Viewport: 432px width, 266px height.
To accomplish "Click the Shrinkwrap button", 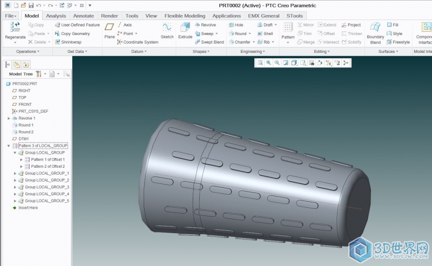I will [71, 42].
